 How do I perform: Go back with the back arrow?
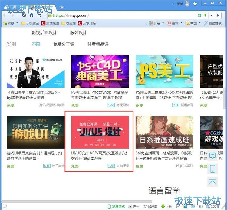(x=5, y=15)
